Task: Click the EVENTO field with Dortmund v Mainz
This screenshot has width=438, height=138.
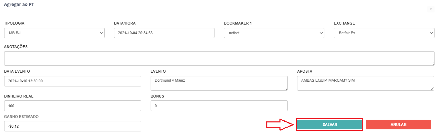Action: coord(219,83)
